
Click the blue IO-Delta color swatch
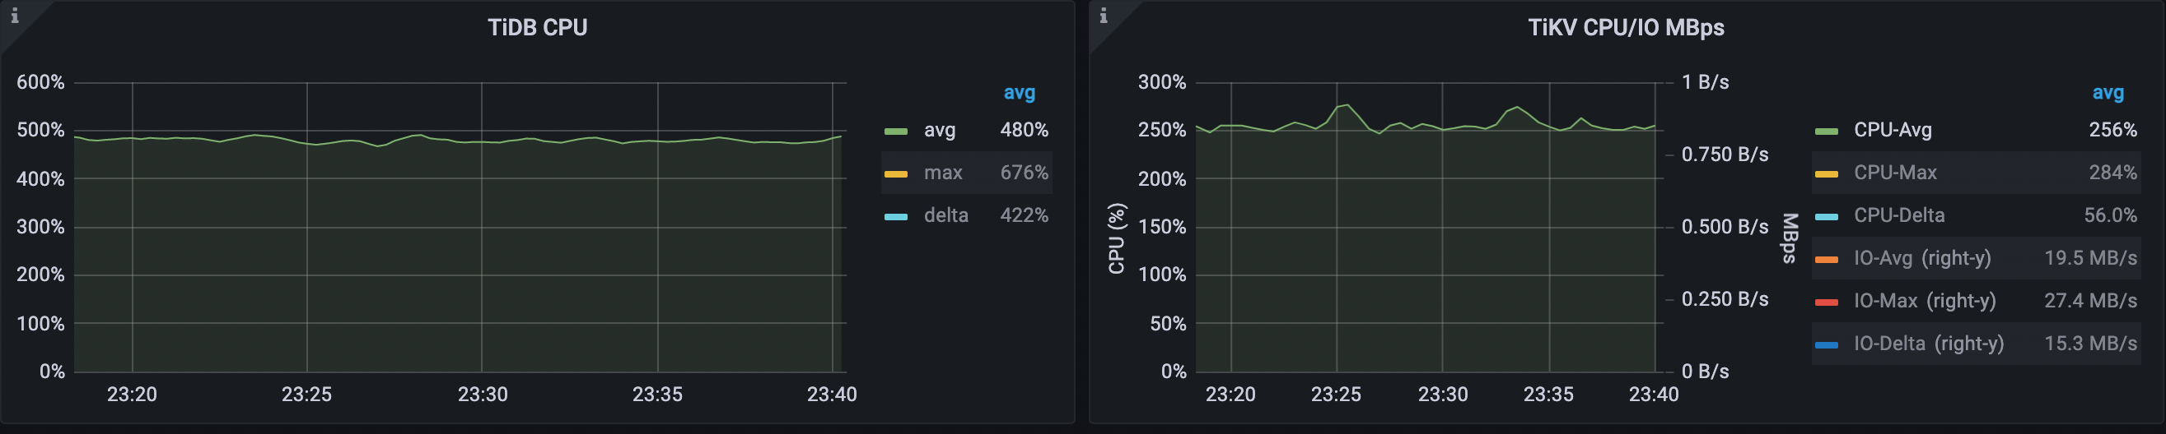coord(1827,345)
